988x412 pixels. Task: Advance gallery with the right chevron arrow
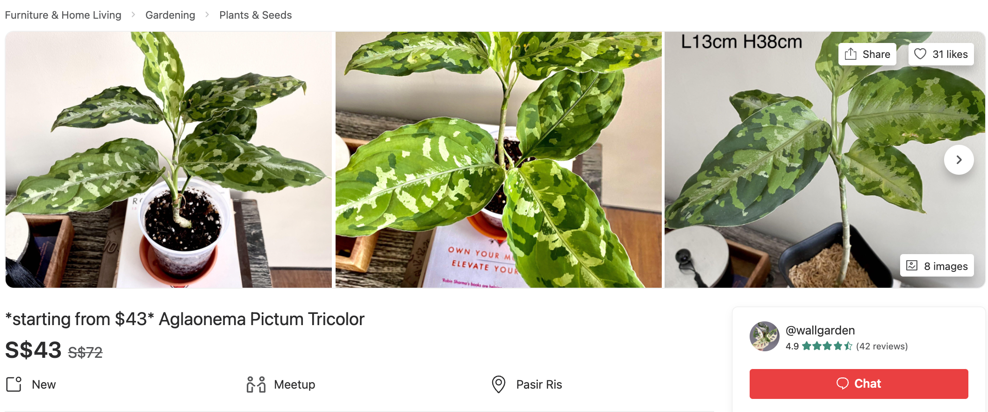(959, 160)
